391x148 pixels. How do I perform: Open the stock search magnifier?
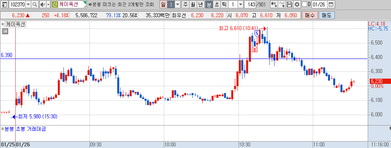pos(35,4)
